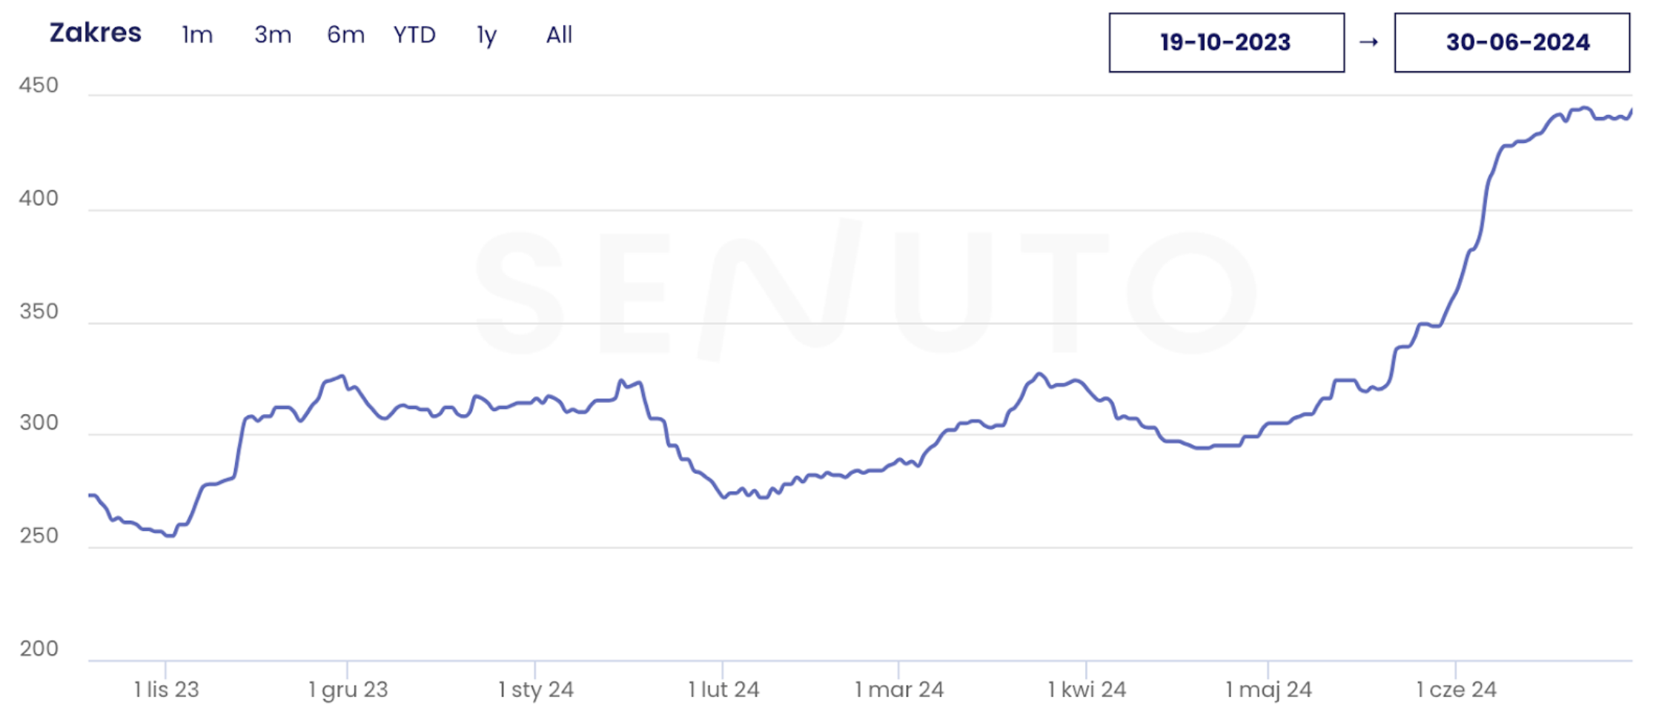Image resolution: width=1656 pixels, height=711 pixels.
Task: Choose the YTD range option
Action: coord(414,35)
